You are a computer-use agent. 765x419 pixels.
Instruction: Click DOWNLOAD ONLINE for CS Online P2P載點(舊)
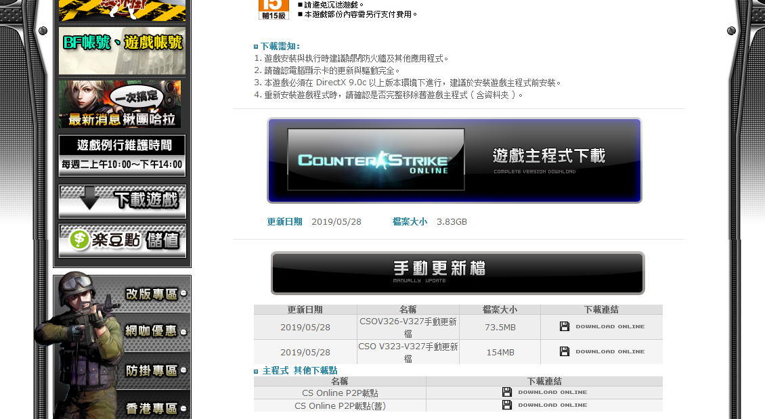[552, 405]
